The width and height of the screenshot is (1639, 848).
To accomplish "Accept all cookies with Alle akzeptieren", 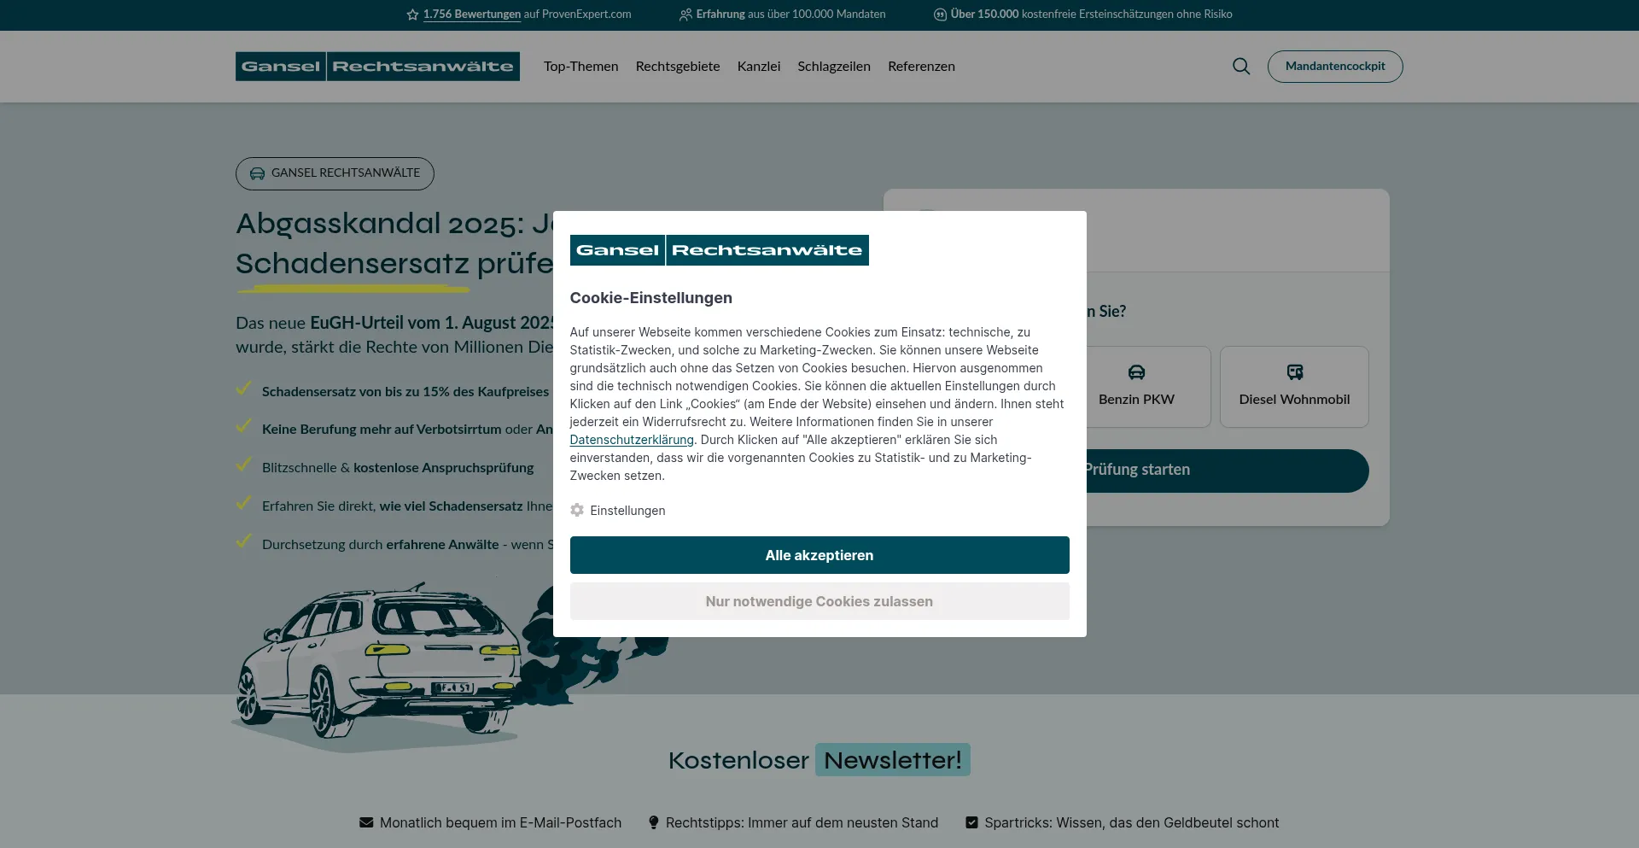I will 819,555.
